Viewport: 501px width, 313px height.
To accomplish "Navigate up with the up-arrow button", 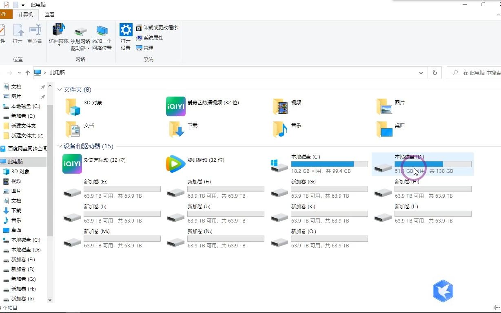I will tap(27, 73).
